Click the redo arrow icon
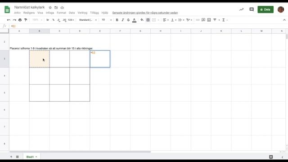Image resolution: width=288 pixels, height=162 pixels. [x=14, y=20]
